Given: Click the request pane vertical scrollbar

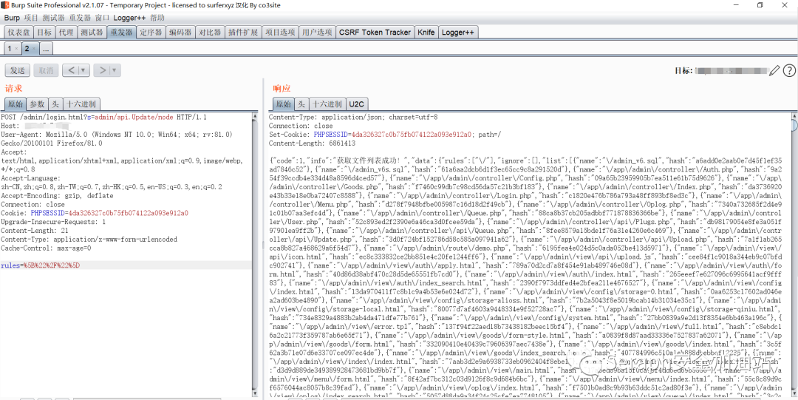Looking at the screenshot, I should click(256, 255).
